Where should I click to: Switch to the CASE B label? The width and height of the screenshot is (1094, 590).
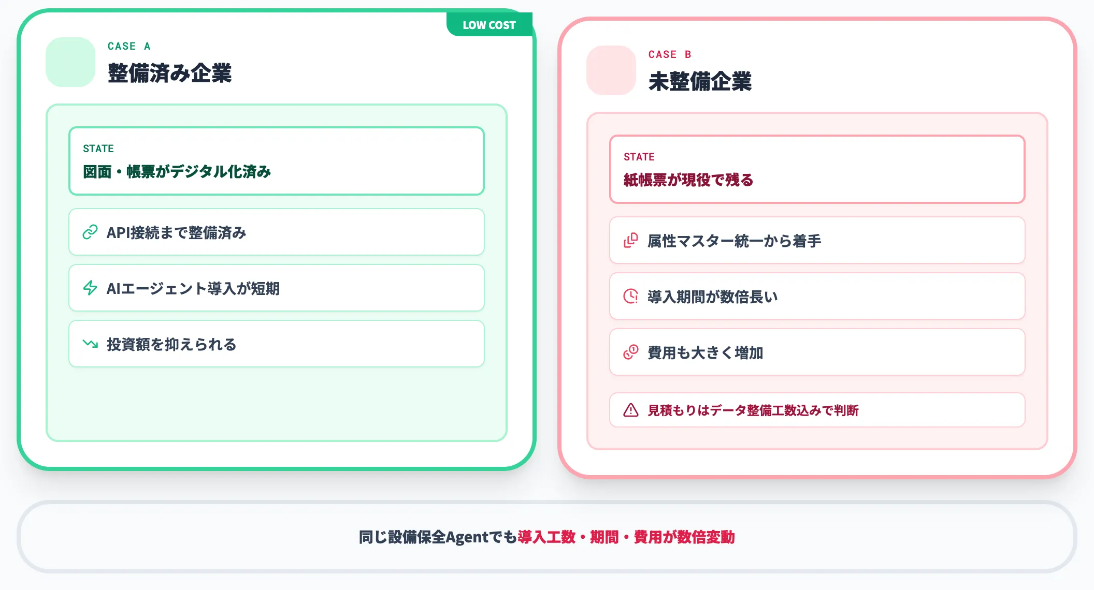(x=670, y=54)
